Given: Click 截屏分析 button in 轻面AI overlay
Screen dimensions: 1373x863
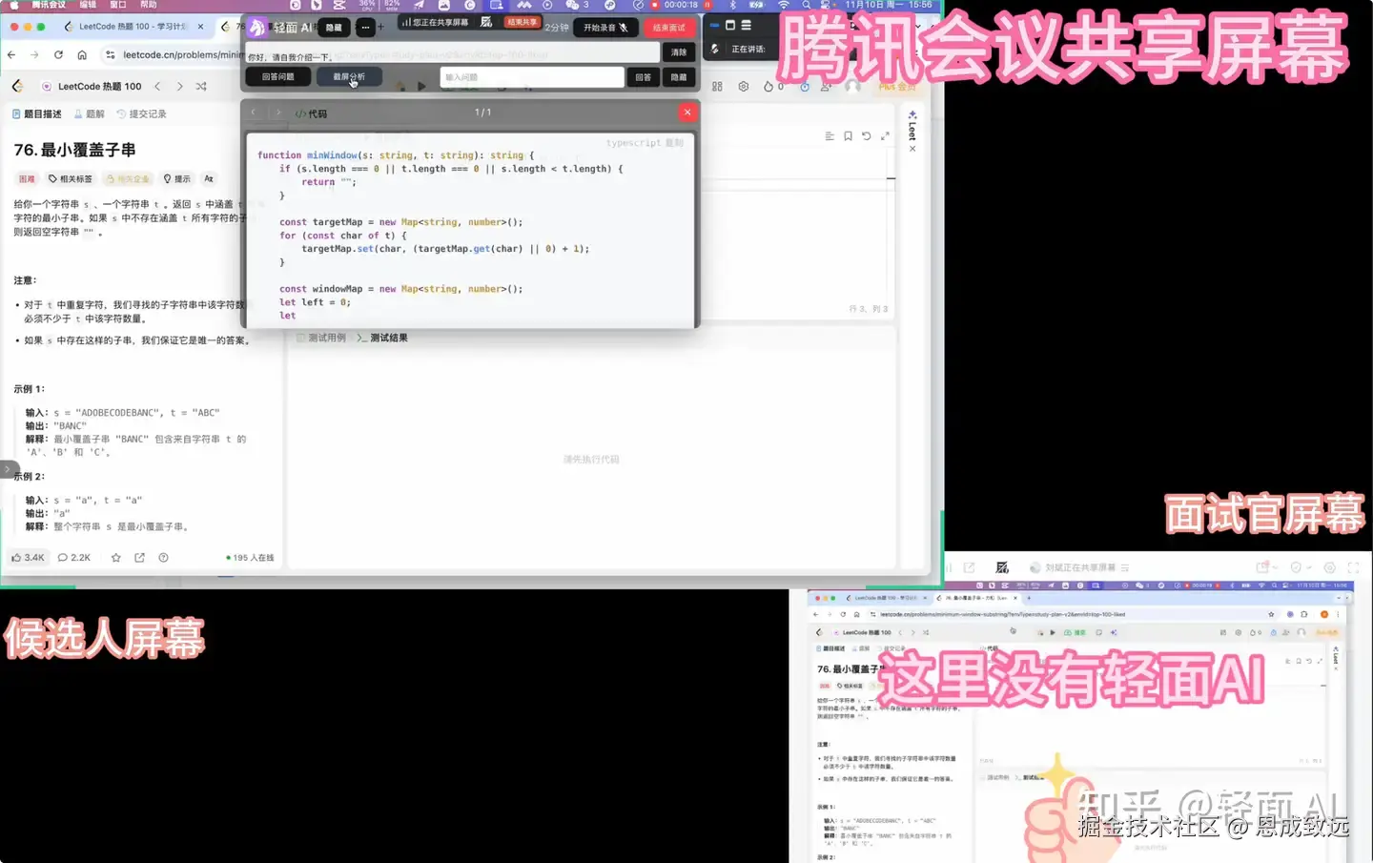Looking at the screenshot, I should click(x=349, y=77).
